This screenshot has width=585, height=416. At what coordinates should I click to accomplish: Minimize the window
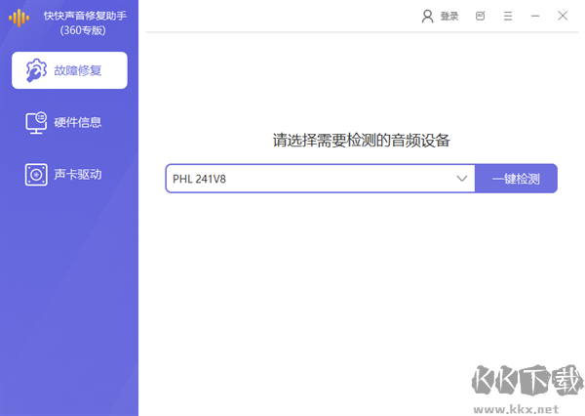point(535,16)
